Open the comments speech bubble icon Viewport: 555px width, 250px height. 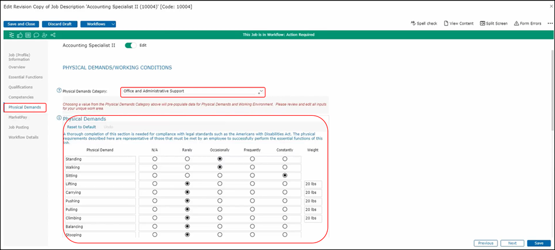(35, 34)
